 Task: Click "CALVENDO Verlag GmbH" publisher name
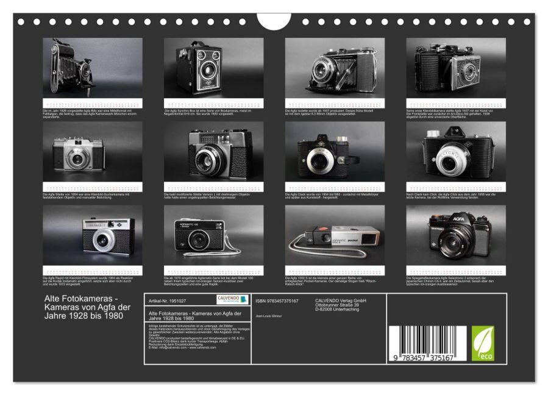tap(341, 301)
